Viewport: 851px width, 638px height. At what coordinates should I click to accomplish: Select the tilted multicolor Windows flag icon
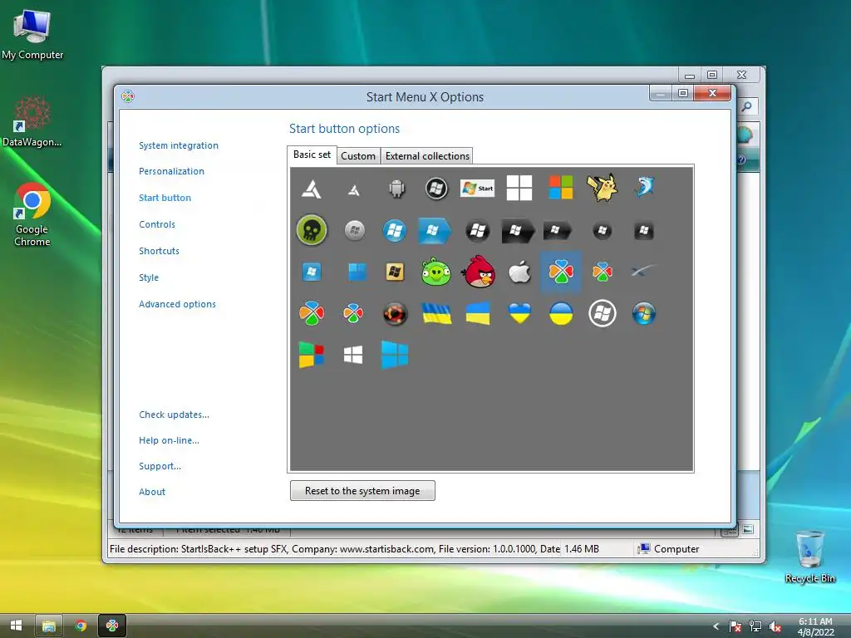coord(312,356)
